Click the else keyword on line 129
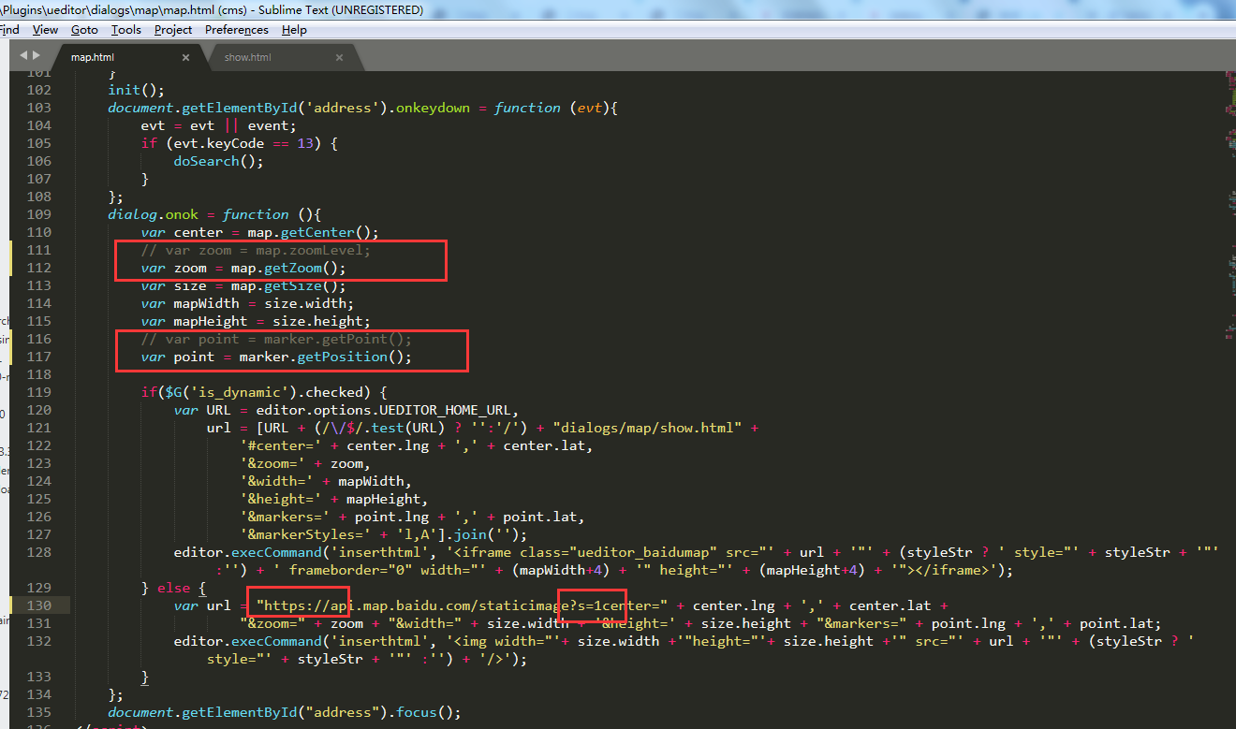The width and height of the screenshot is (1236, 729). [x=173, y=588]
